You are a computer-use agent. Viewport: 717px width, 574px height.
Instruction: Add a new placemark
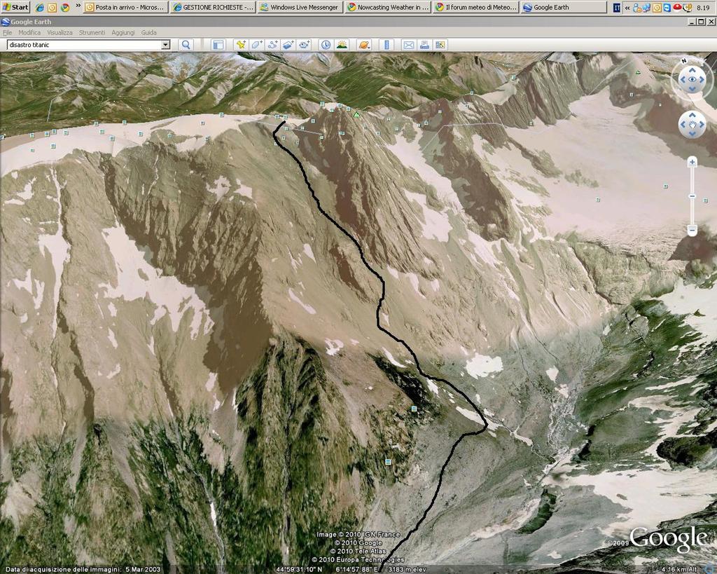241,45
